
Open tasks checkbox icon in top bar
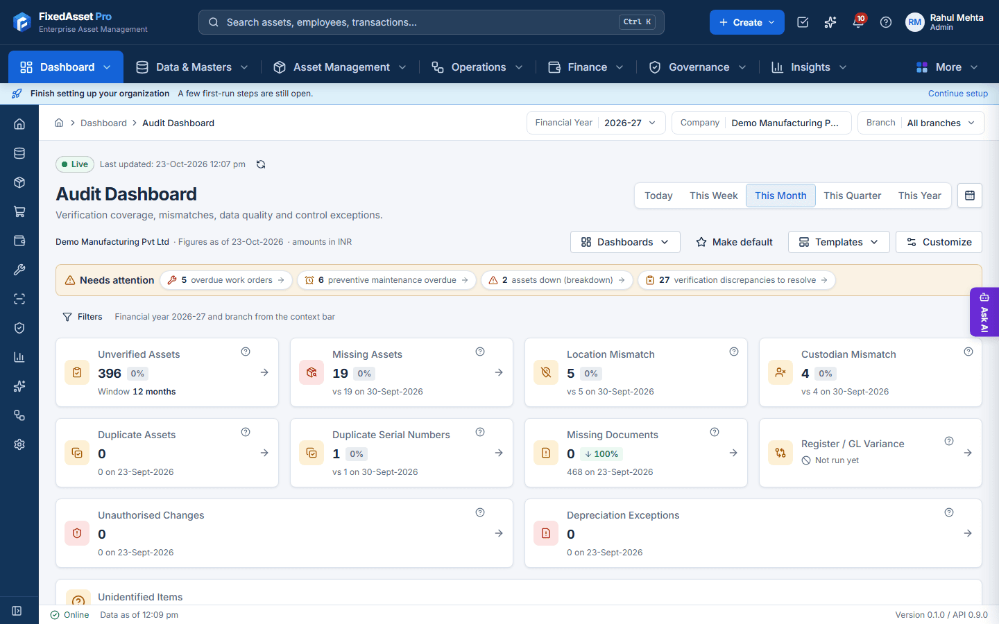coord(803,22)
